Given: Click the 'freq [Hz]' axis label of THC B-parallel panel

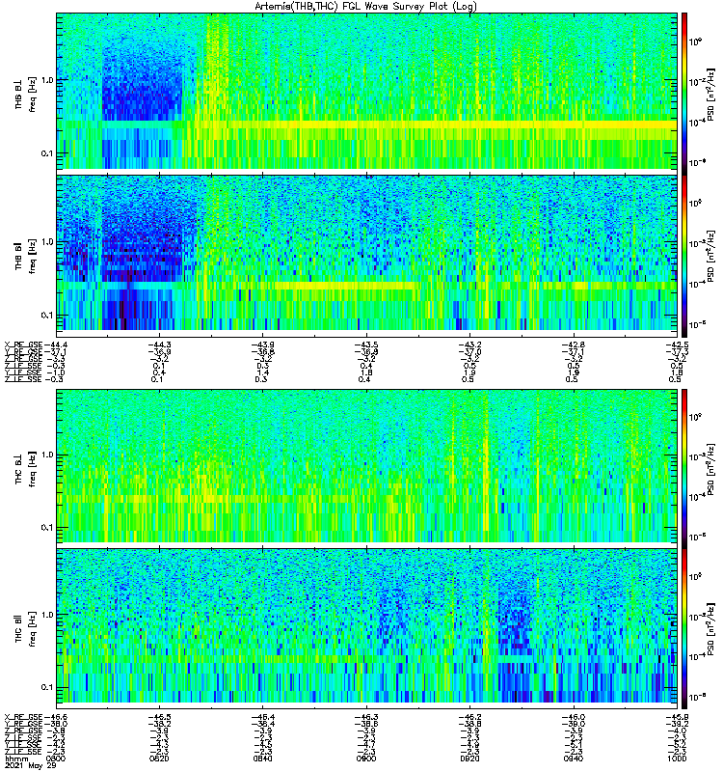Looking at the screenshot, I should click(33, 629).
